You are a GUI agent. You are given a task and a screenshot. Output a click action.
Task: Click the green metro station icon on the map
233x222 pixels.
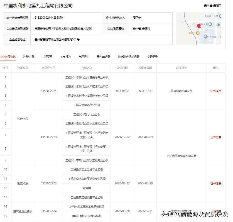pyautogui.click(x=218, y=25)
